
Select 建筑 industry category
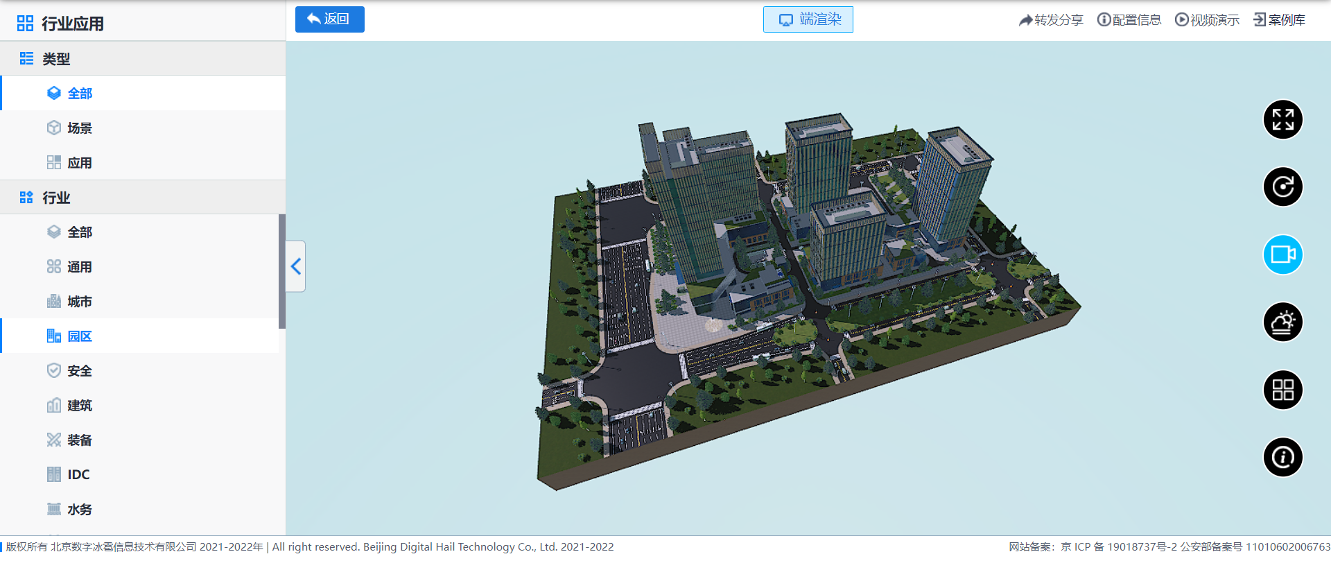click(x=139, y=405)
